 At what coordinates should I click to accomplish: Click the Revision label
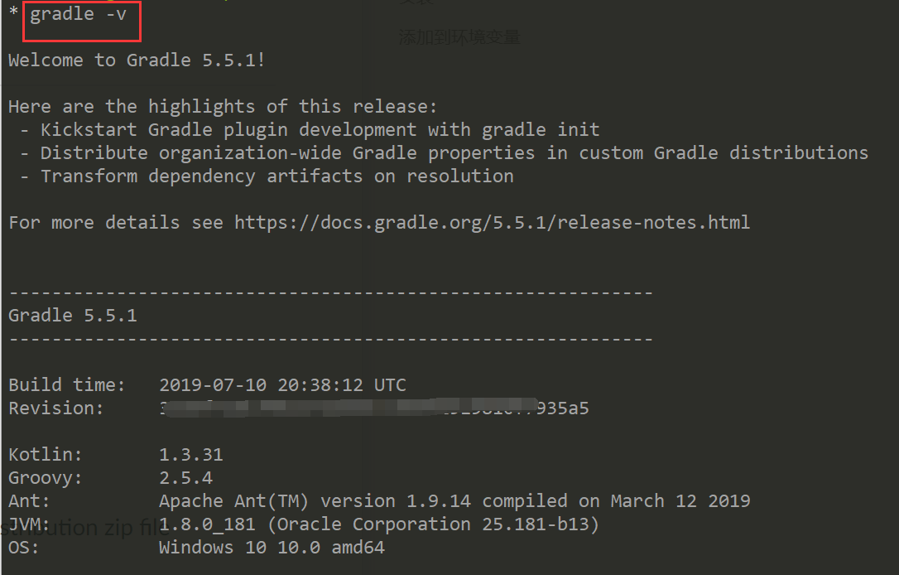click(x=56, y=408)
